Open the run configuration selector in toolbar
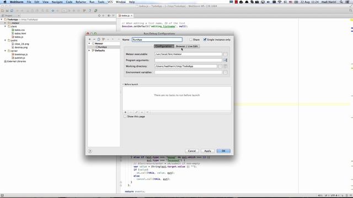 pyautogui.click(x=64, y=10)
